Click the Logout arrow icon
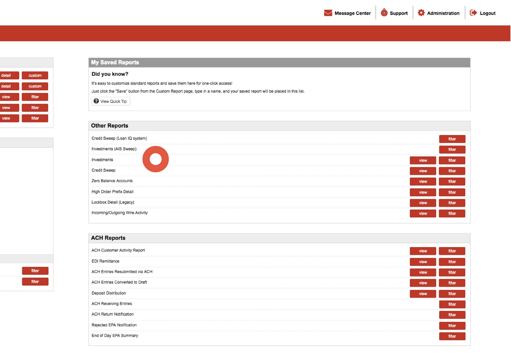Image resolution: width=511 pixels, height=358 pixels. tap(473, 13)
